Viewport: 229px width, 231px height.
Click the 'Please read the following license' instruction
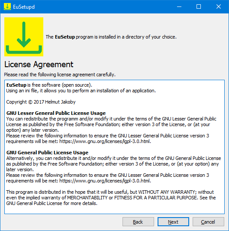click(x=60, y=75)
